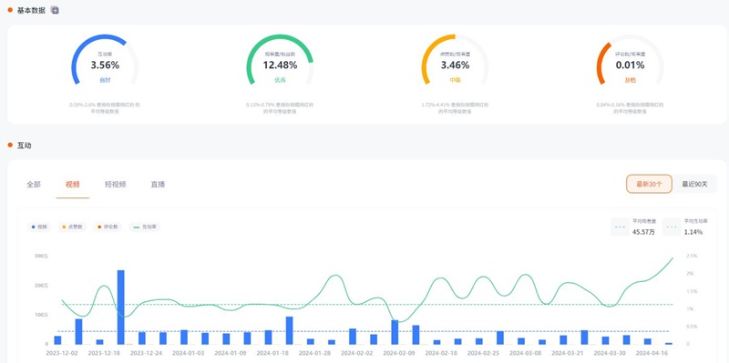Click the 平均互动率 dashed-line icon
The image size is (729, 363).
coord(672,227)
